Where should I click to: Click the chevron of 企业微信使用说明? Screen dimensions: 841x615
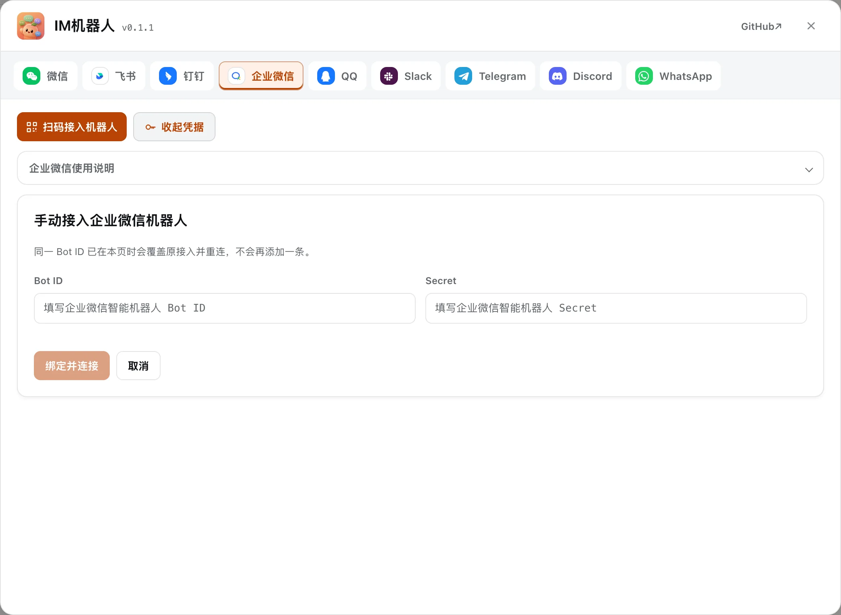click(809, 169)
